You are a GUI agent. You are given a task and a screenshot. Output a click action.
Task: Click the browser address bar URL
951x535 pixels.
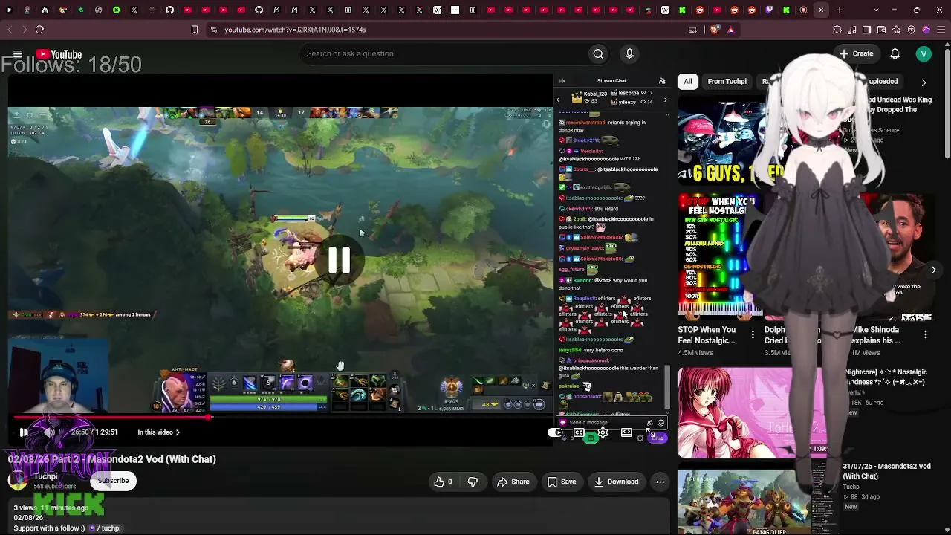(295, 30)
